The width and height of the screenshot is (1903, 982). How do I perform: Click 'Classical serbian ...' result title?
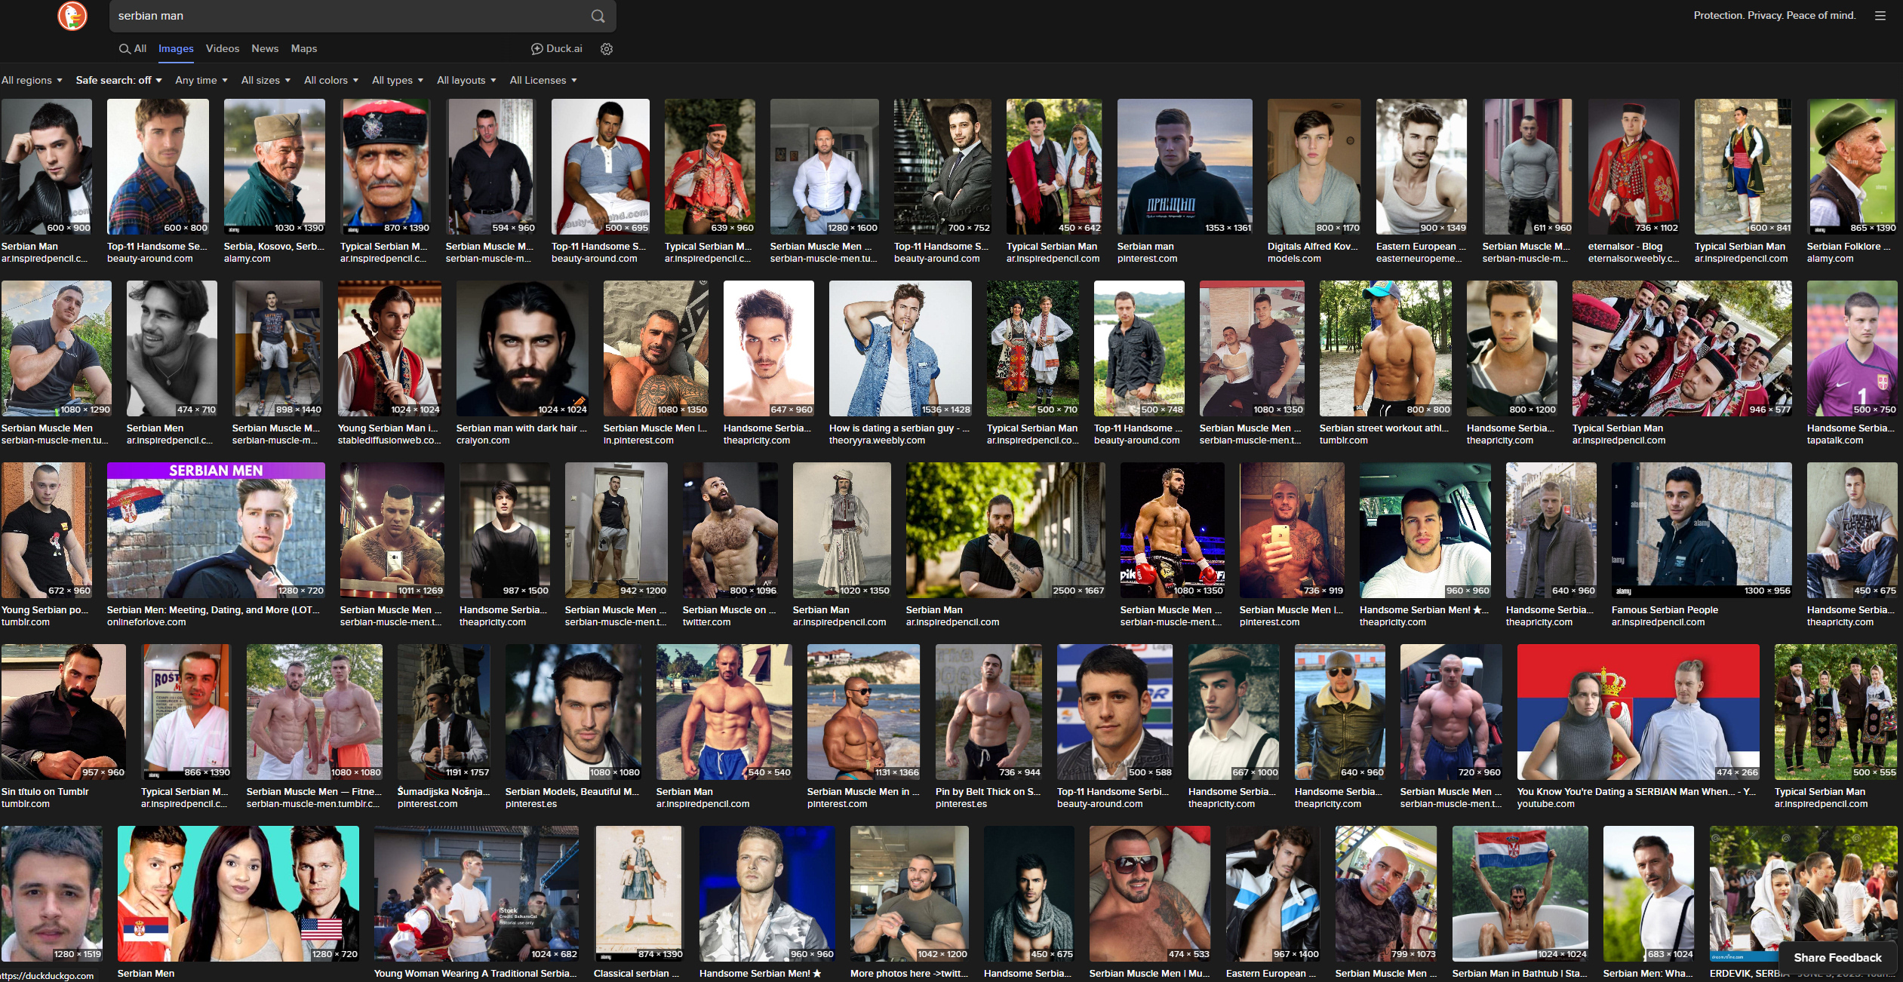click(636, 974)
